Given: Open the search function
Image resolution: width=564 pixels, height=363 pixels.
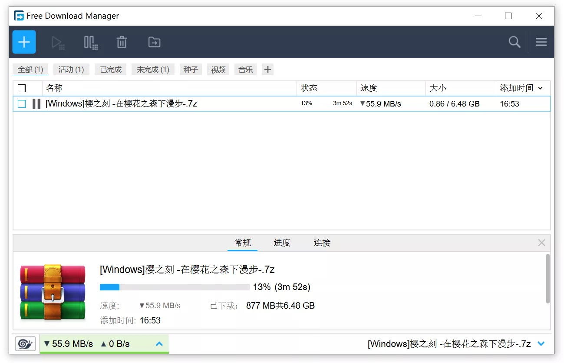Looking at the screenshot, I should tap(515, 42).
